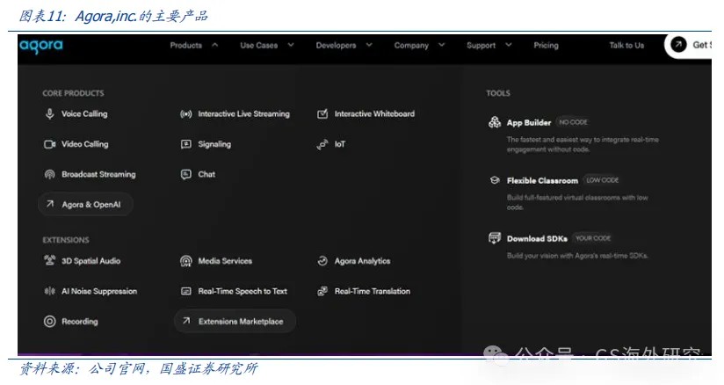724x385 pixels.
Task: Click the Real-Time Translation icon
Action: pos(322,291)
